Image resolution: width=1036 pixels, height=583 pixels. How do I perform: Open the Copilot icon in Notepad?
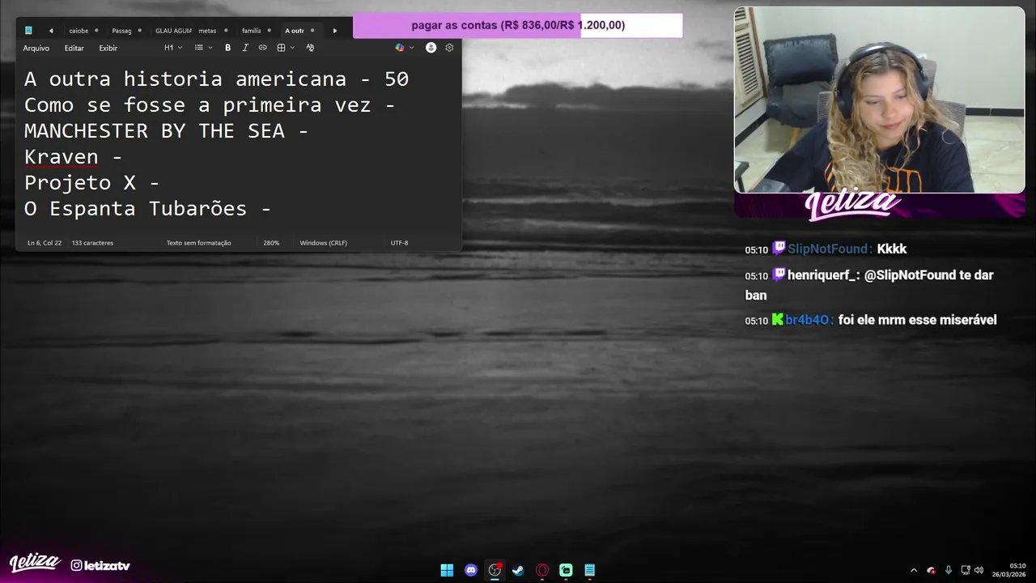(399, 48)
